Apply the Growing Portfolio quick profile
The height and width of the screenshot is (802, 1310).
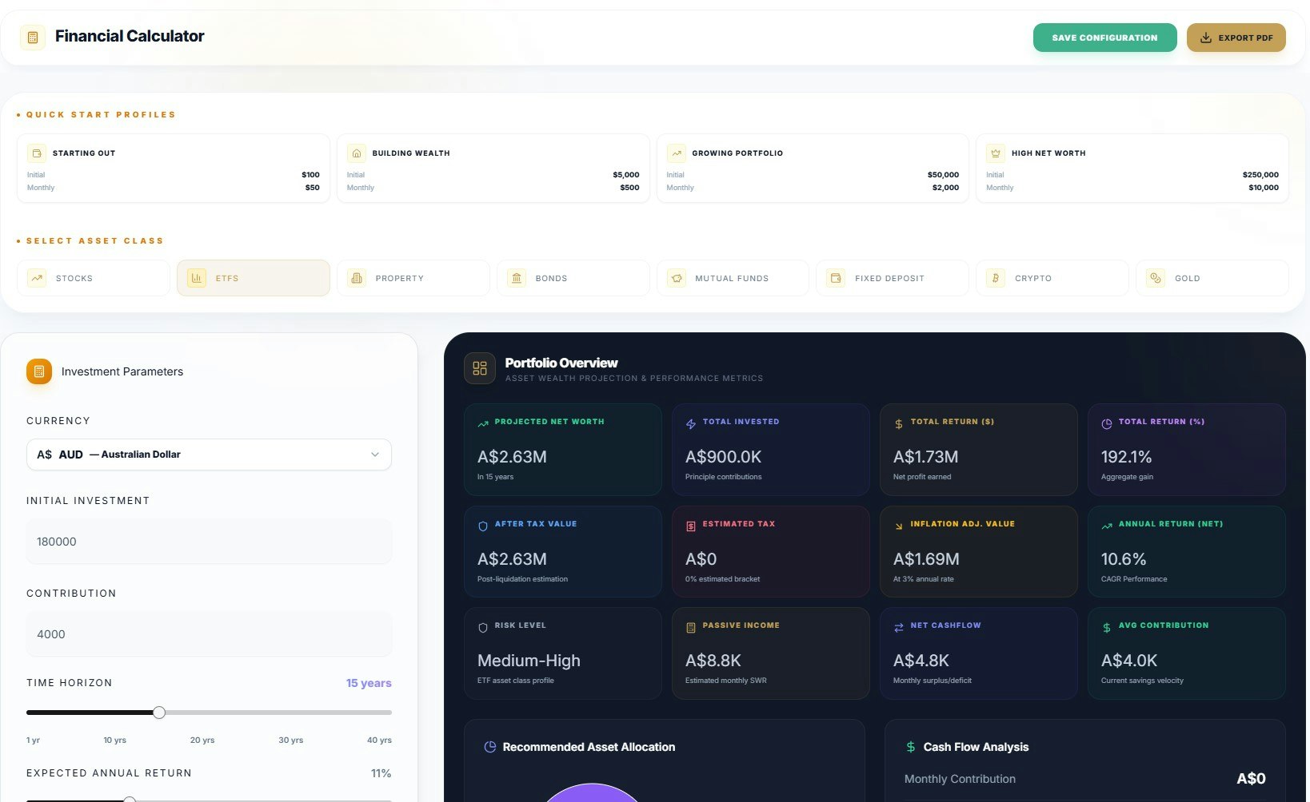pyautogui.click(x=813, y=169)
